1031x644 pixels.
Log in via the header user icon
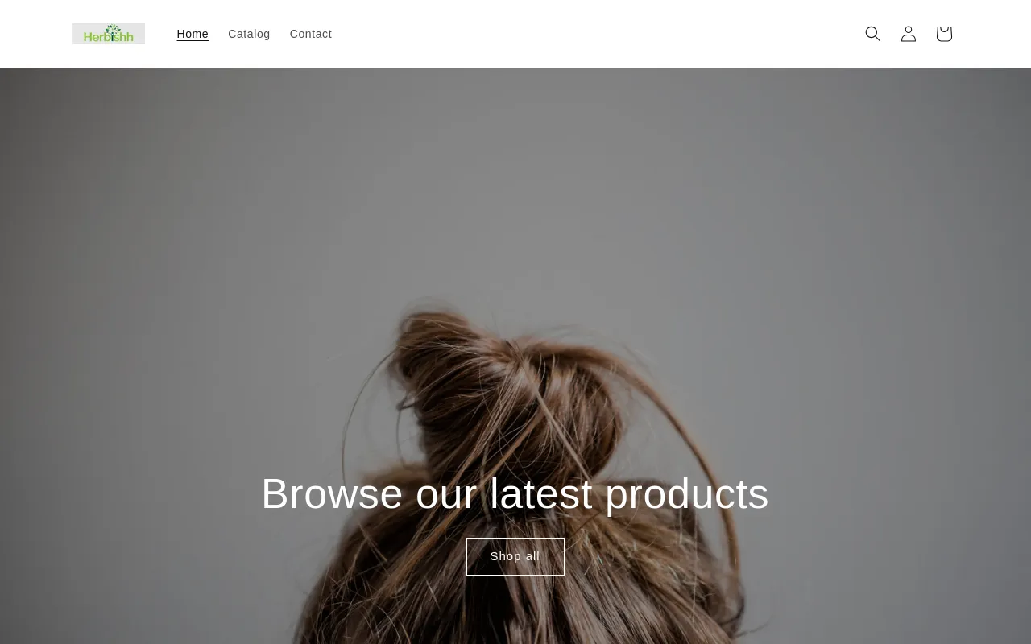(x=909, y=34)
